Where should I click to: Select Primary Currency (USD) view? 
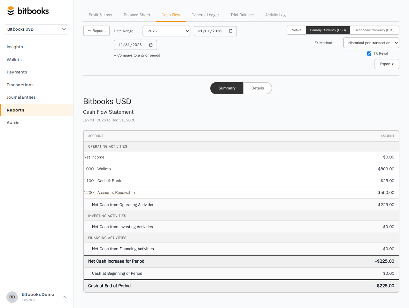(328, 30)
